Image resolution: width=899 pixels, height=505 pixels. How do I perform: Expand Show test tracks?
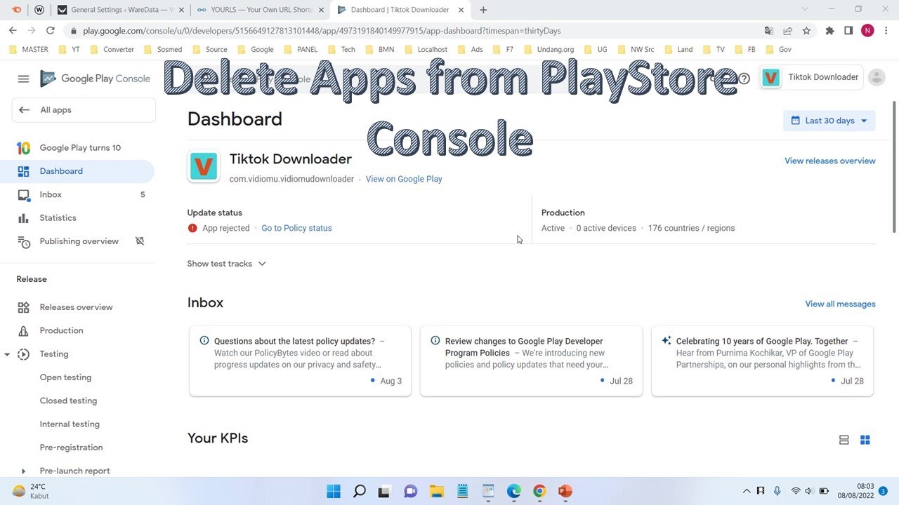(x=226, y=264)
